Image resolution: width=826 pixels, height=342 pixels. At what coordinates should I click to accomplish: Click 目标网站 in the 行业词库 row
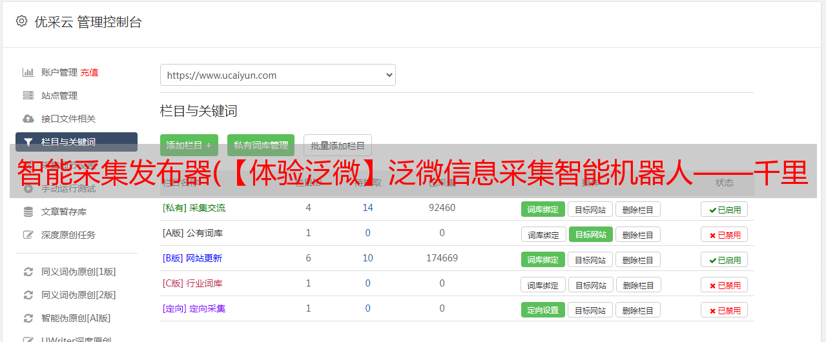(x=590, y=285)
